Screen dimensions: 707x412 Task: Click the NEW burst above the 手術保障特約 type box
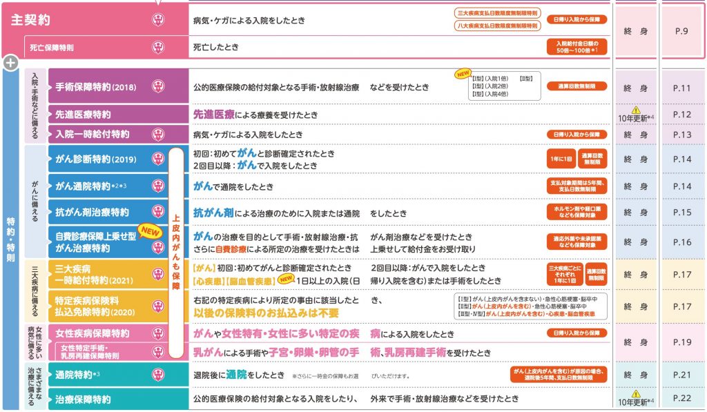pyautogui.click(x=461, y=75)
